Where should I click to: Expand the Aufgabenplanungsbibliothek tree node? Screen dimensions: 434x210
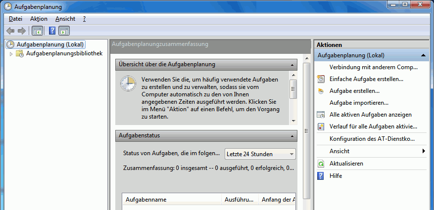point(11,54)
